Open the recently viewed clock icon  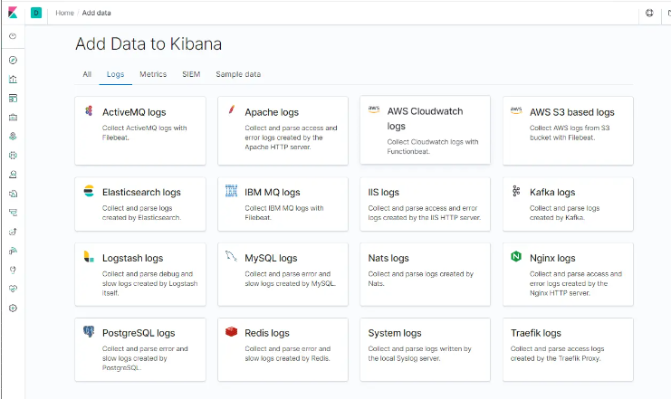click(13, 36)
